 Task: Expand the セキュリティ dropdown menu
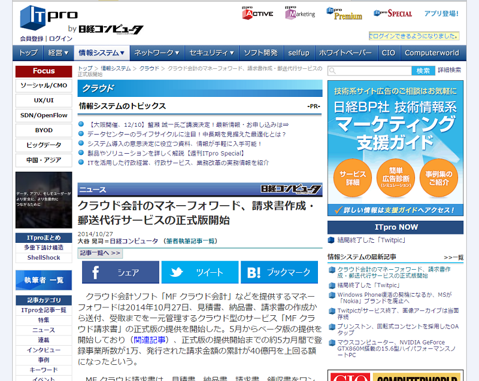point(211,53)
